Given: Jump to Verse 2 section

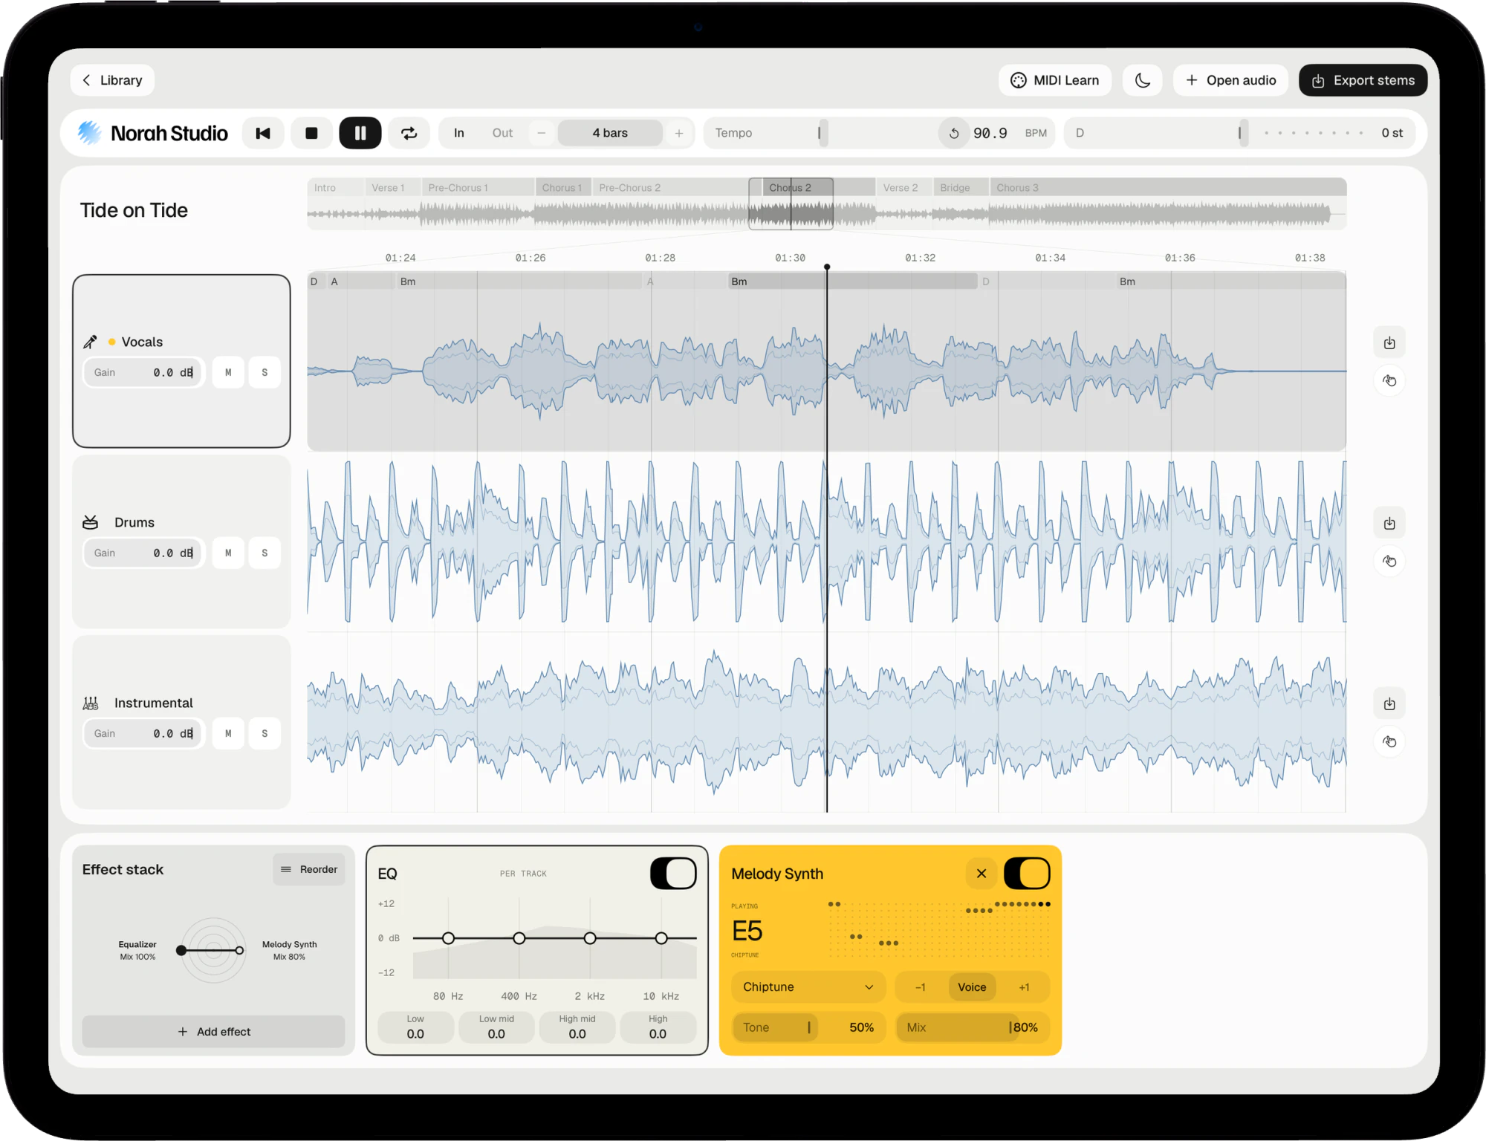Looking at the screenshot, I should [904, 188].
